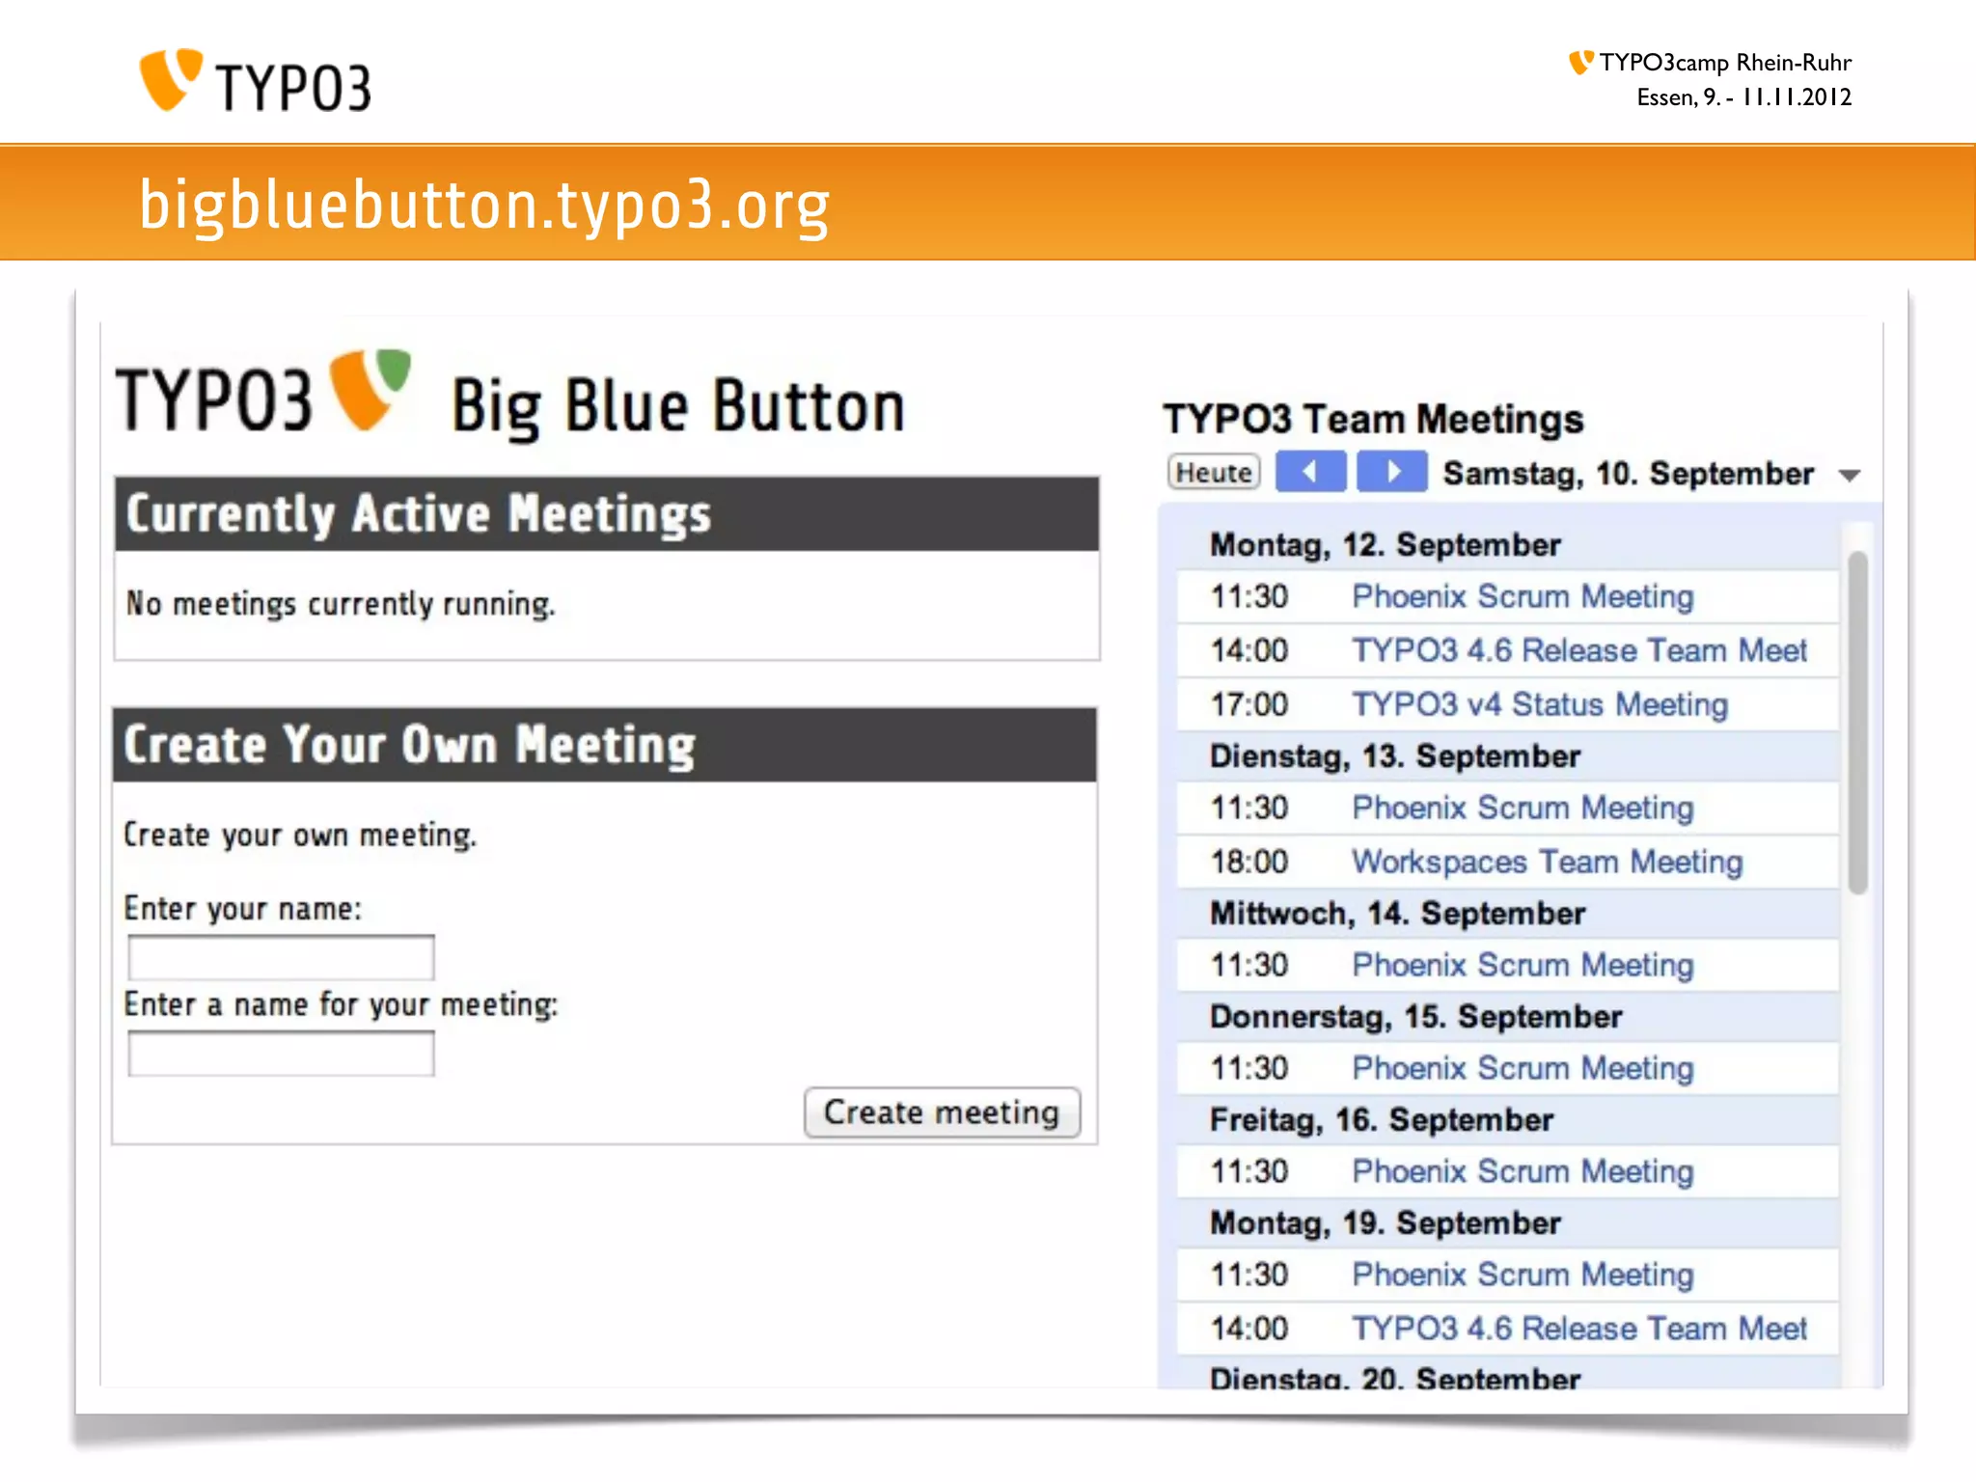The width and height of the screenshot is (1976, 1482).
Task: Open Phoenix Scrum Meeting on Dienstag, 13. September
Action: click(1523, 808)
